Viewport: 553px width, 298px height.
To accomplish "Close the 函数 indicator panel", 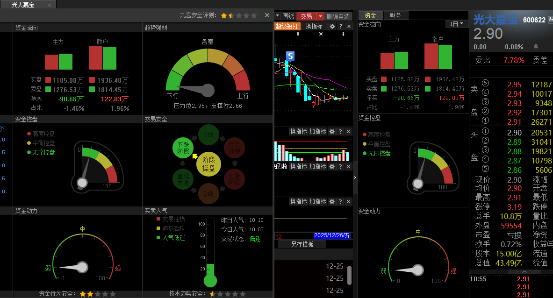I will click(x=348, y=166).
